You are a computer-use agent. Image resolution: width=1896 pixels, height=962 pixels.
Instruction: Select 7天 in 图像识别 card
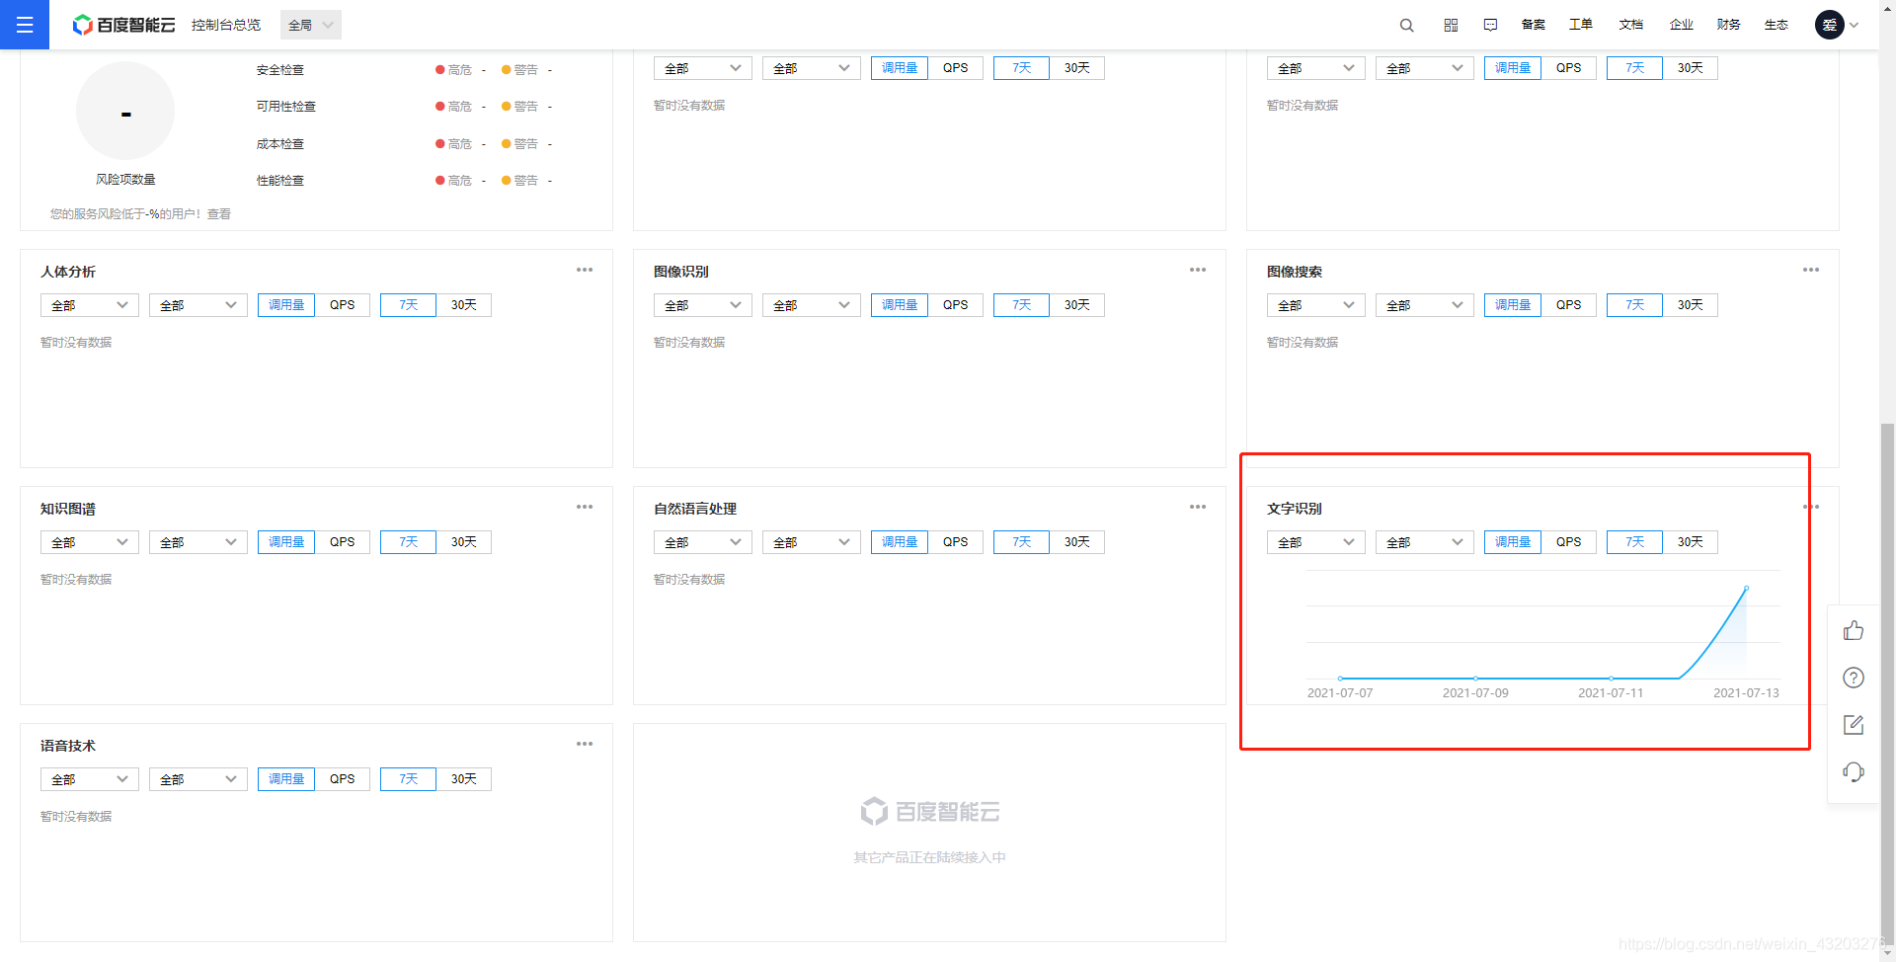[1022, 305]
